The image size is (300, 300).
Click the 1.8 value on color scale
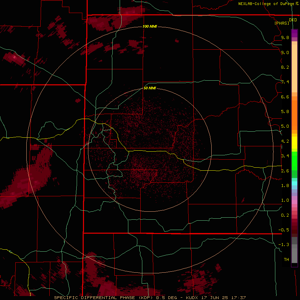pyautogui.click(x=285, y=186)
